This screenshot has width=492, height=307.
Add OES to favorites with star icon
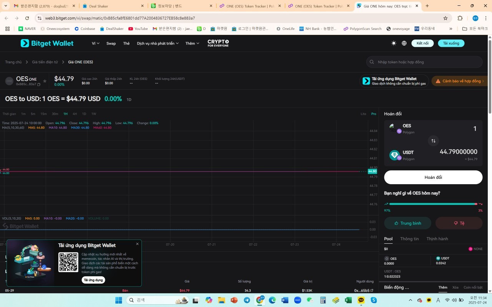pyautogui.click(x=45, y=81)
